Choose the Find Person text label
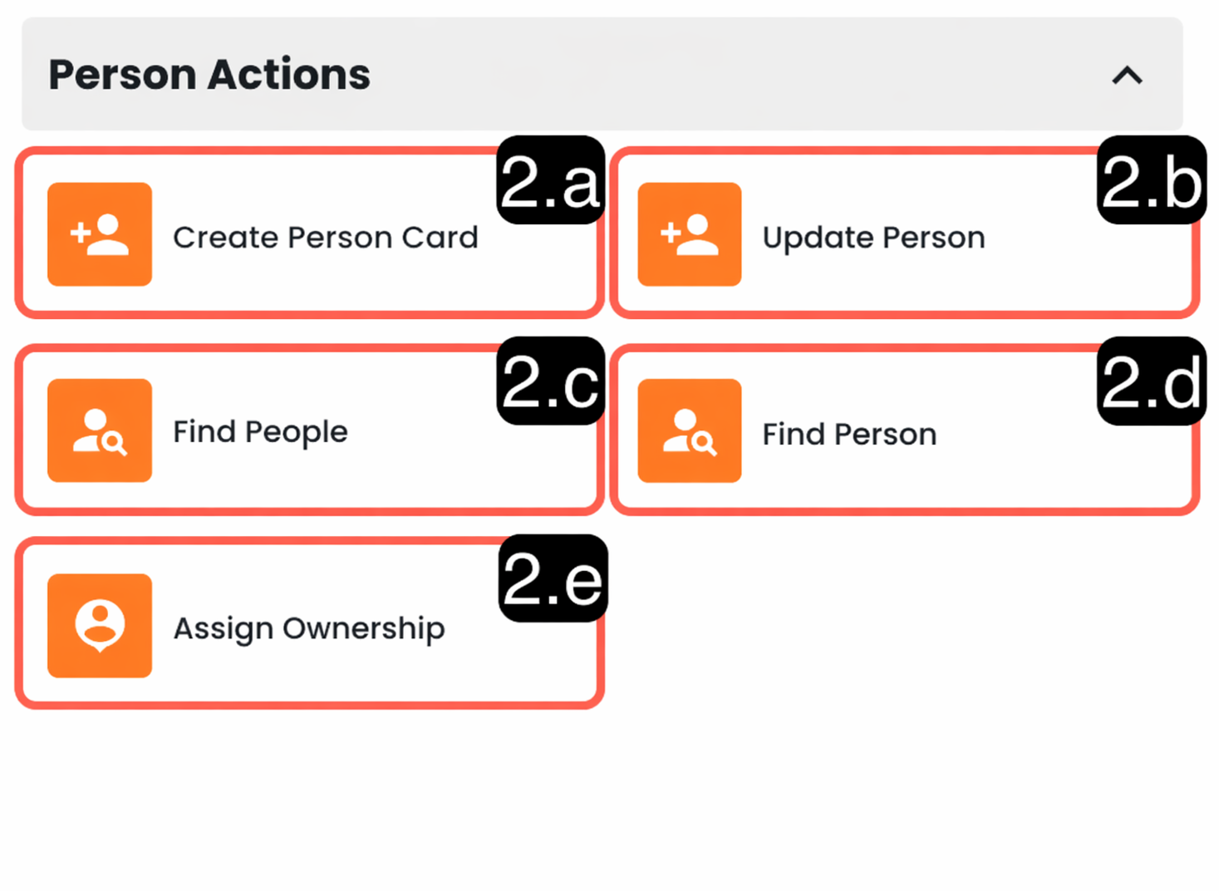 (x=849, y=435)
